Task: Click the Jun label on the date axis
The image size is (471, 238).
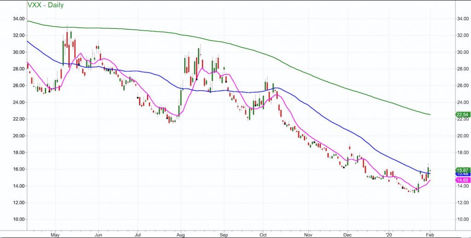Action: point(98,234)
